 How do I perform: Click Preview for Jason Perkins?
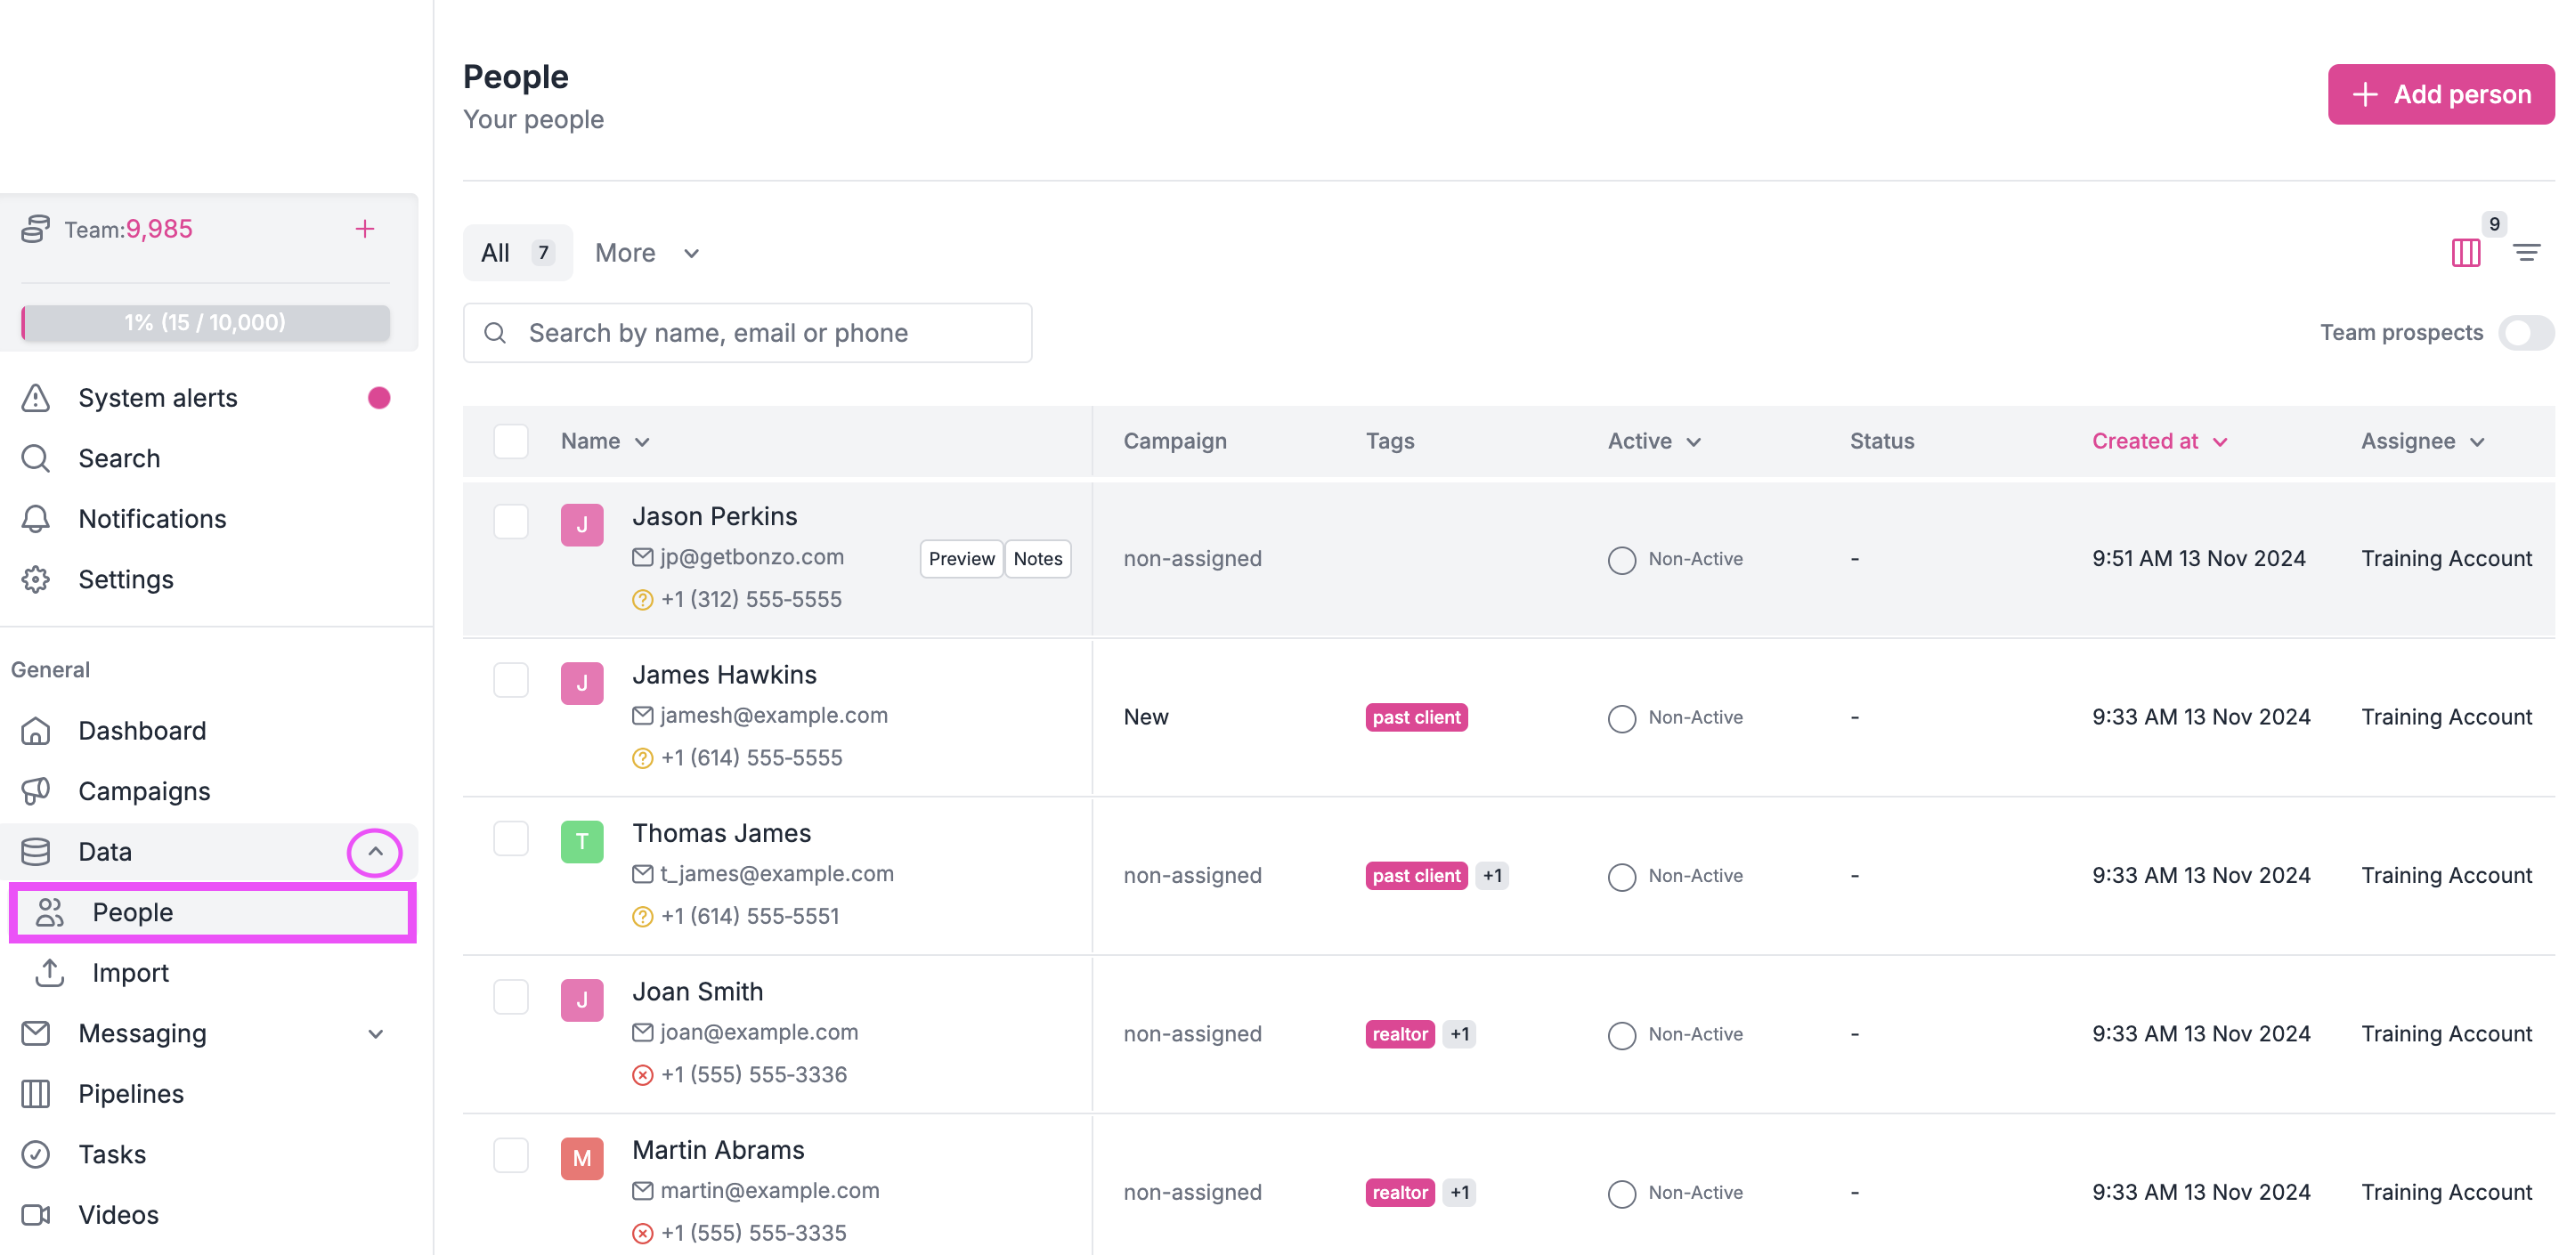point(961,559)
